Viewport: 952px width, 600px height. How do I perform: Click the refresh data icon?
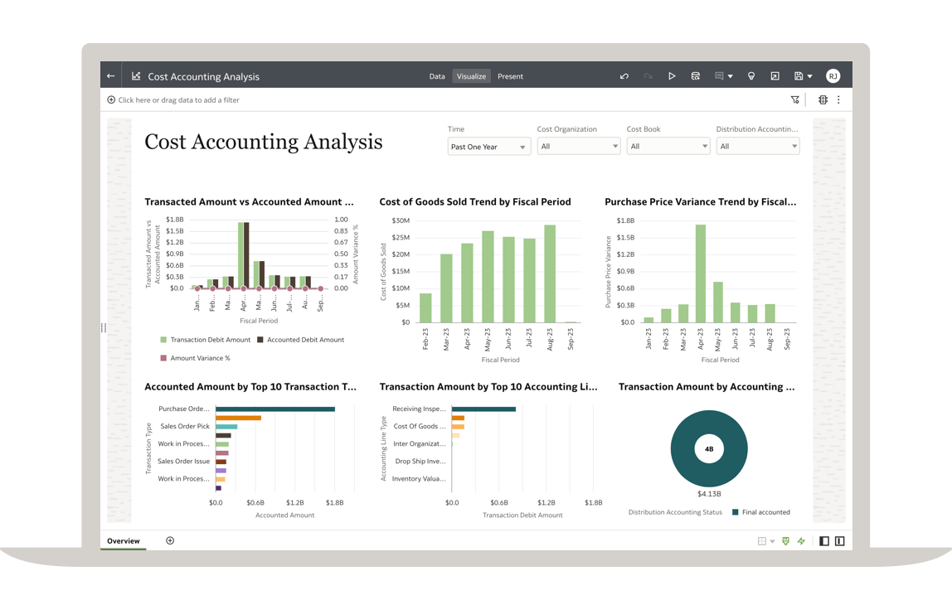point(696,76)
